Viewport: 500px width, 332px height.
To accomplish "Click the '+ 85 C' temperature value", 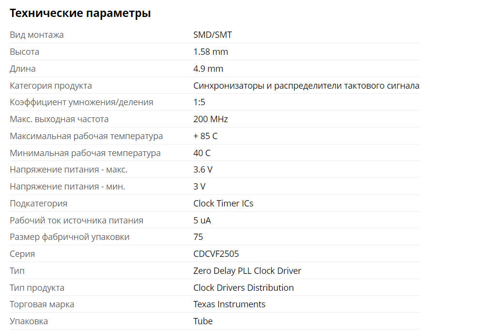I will (x=205, y=136).
